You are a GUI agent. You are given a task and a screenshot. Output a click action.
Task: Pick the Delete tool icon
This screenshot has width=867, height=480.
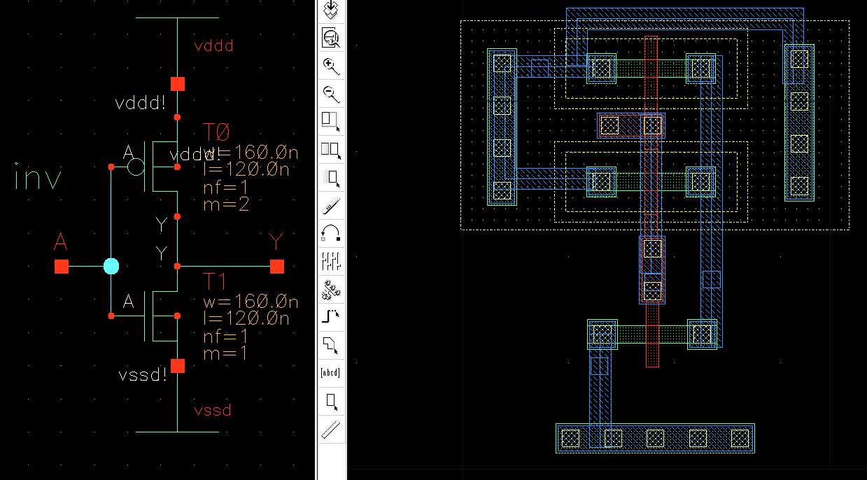(332, 206)
